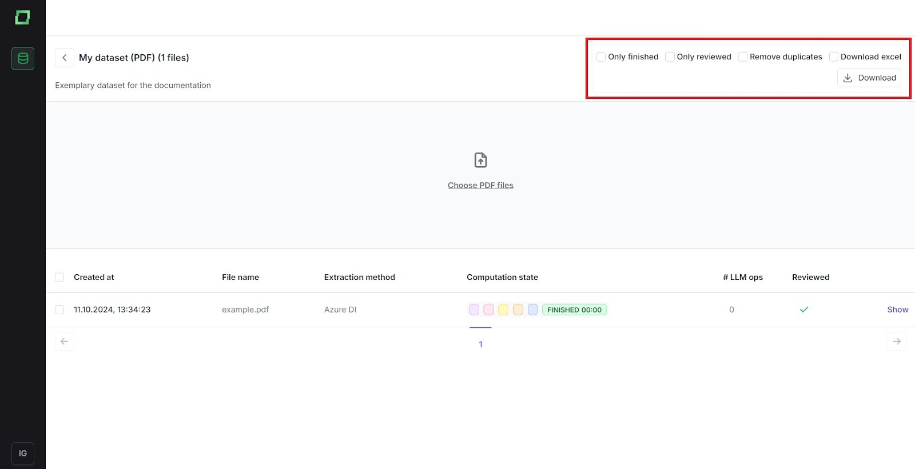Click the Reviewed column header
Viewport: 915px width, 469px height.
(810, 277)
